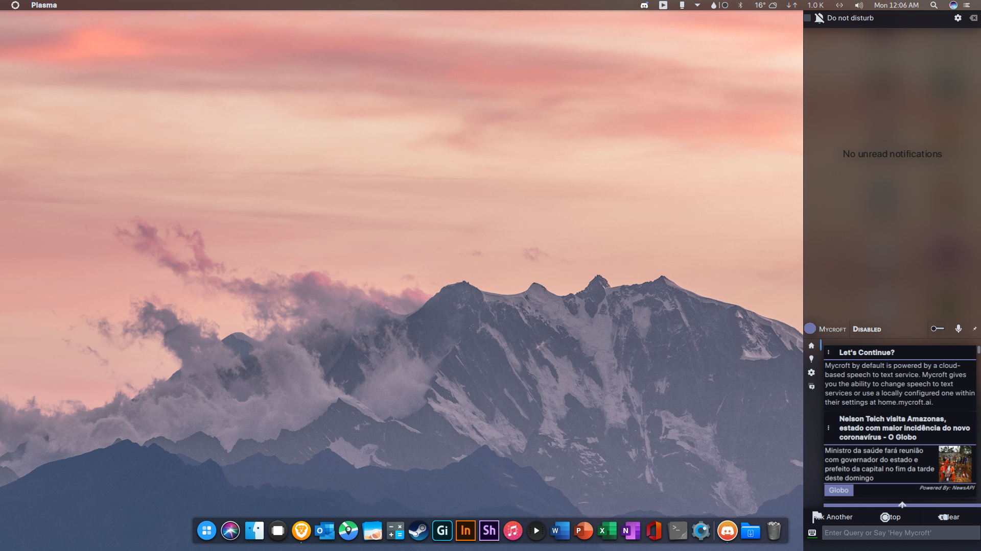Click the Globo source button
The height and width of the screenshot is (551, 981).
point(838,490)
